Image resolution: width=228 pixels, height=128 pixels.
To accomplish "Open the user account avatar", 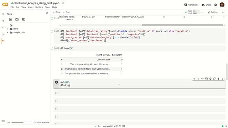I will point(222,5).
